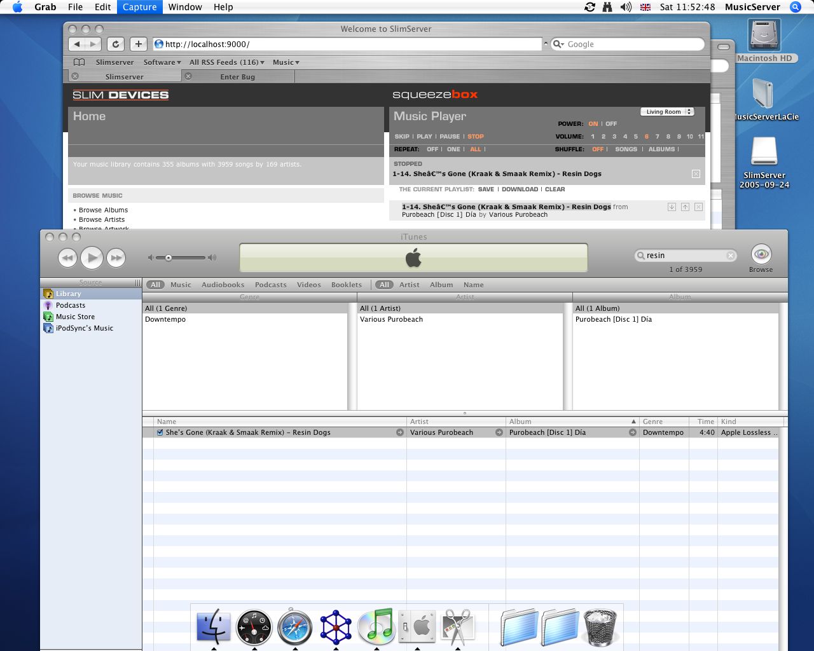Screen dimensions: 814x651
Task: Click the Safari add bookmark plus button
Action: click(138, 44)
